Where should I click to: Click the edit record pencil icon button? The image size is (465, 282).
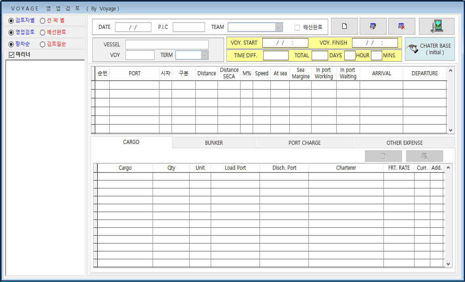373,26
